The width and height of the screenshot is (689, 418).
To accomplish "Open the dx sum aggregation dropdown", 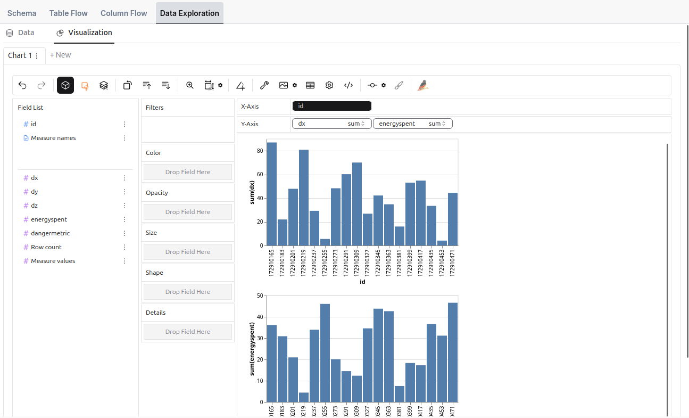I will [x=356, y=124].
